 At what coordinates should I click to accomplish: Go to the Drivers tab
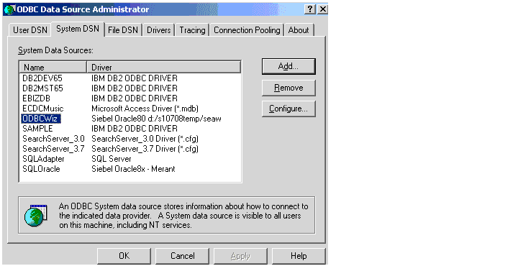click(x=158, y=30)
